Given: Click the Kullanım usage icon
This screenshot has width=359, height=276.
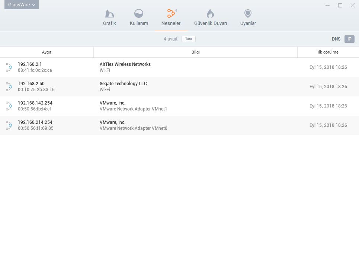Looking at the screenshot, I should [x=139, y=13].
